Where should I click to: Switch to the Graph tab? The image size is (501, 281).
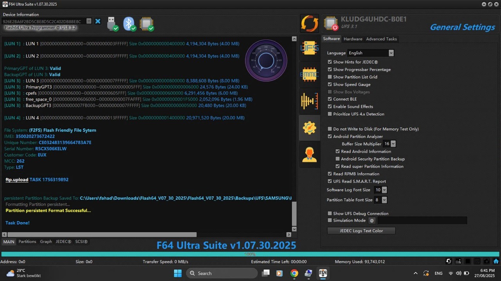point(46,242)
